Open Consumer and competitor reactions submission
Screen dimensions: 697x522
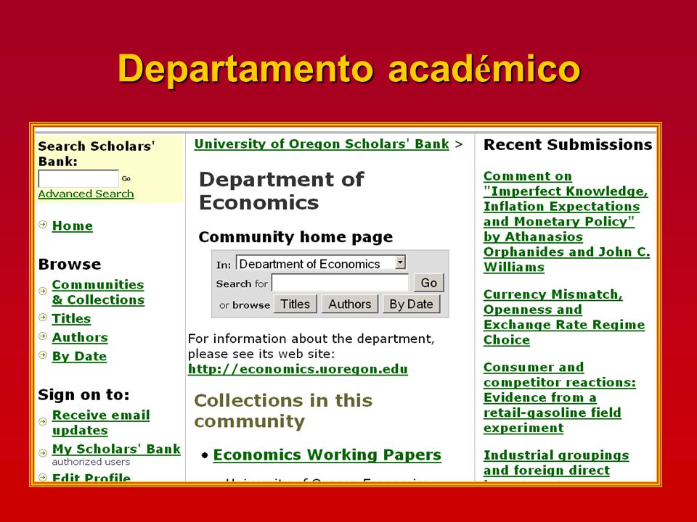pyautogui.click(x=560, y=397)
